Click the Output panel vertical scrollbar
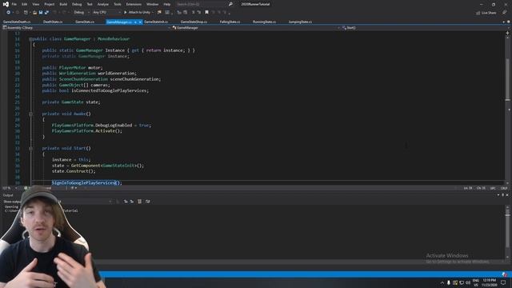 pyautogui.click(x=507, y=232)
